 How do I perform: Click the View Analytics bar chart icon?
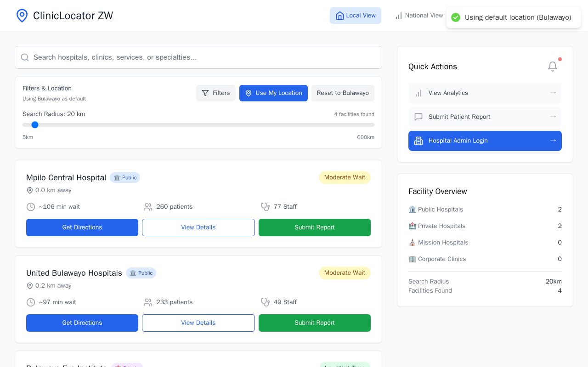418,93
